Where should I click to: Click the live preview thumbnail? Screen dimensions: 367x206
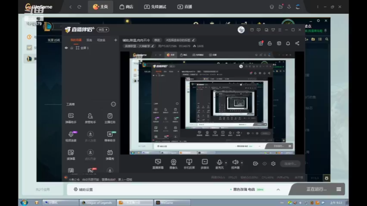212,103
